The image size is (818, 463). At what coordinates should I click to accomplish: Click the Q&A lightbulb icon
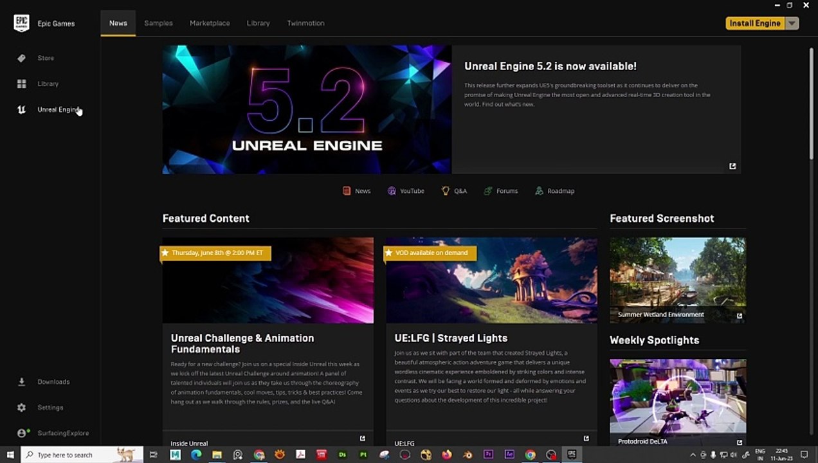coord(445,191)
